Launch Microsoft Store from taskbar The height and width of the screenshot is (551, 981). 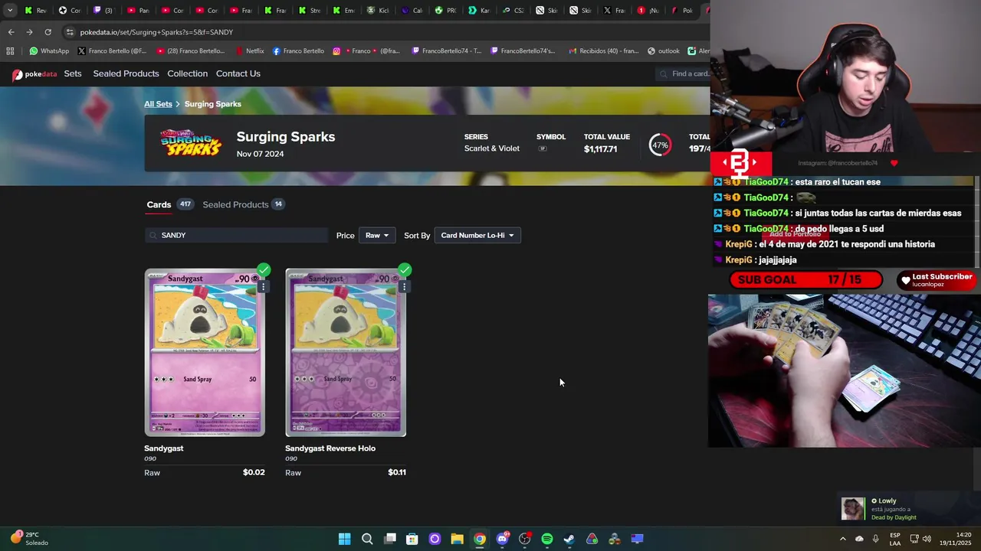[412, 539]
